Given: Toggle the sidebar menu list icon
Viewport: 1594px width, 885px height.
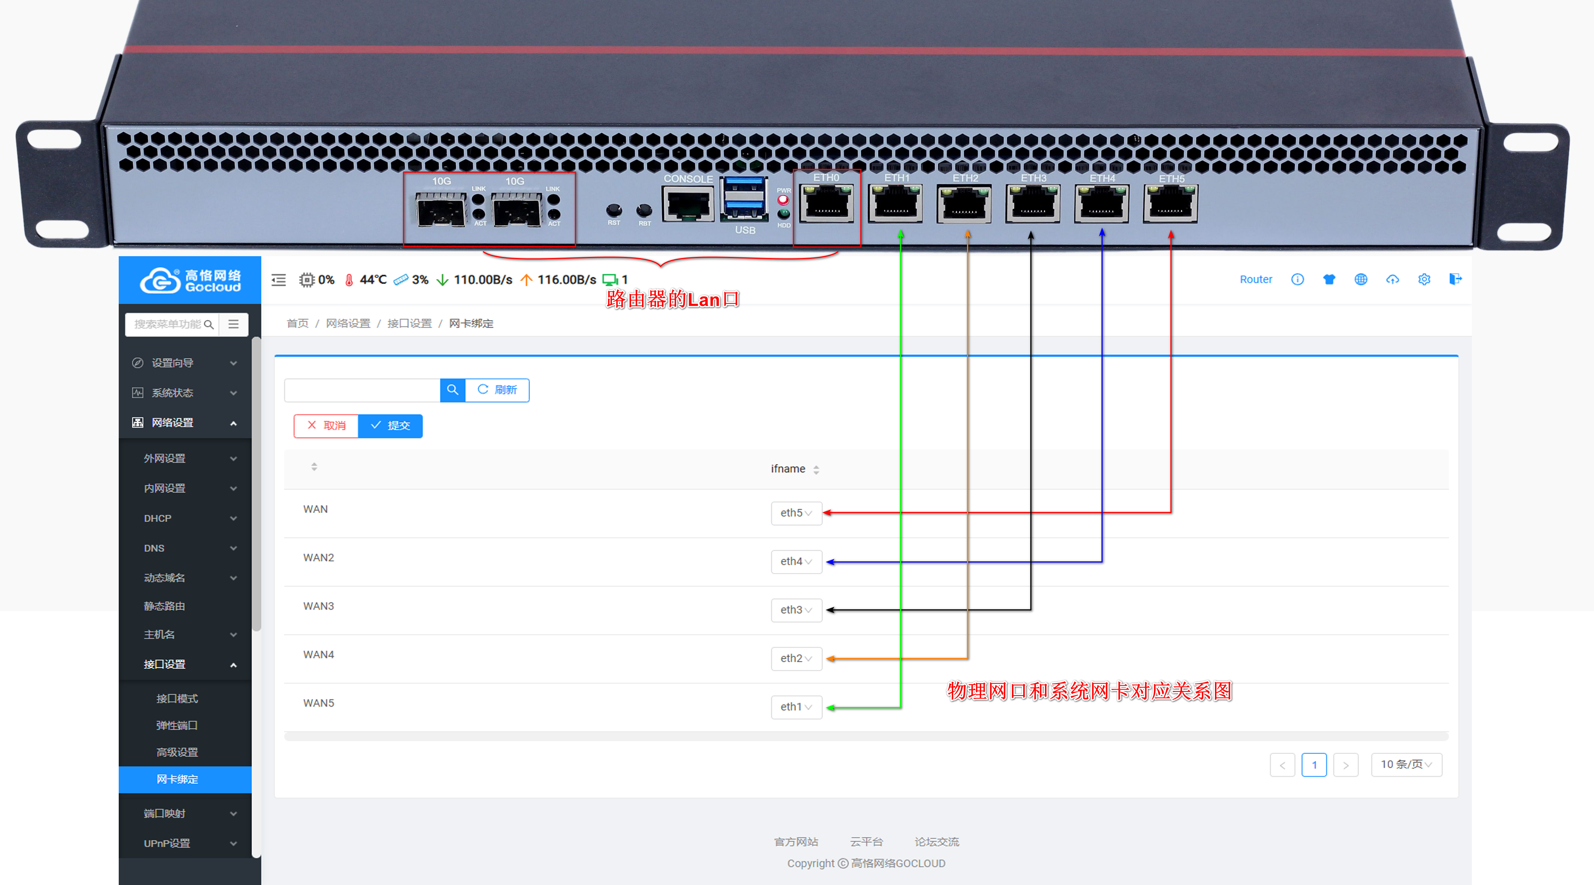Looking at the screenshot, I should 233,324.
